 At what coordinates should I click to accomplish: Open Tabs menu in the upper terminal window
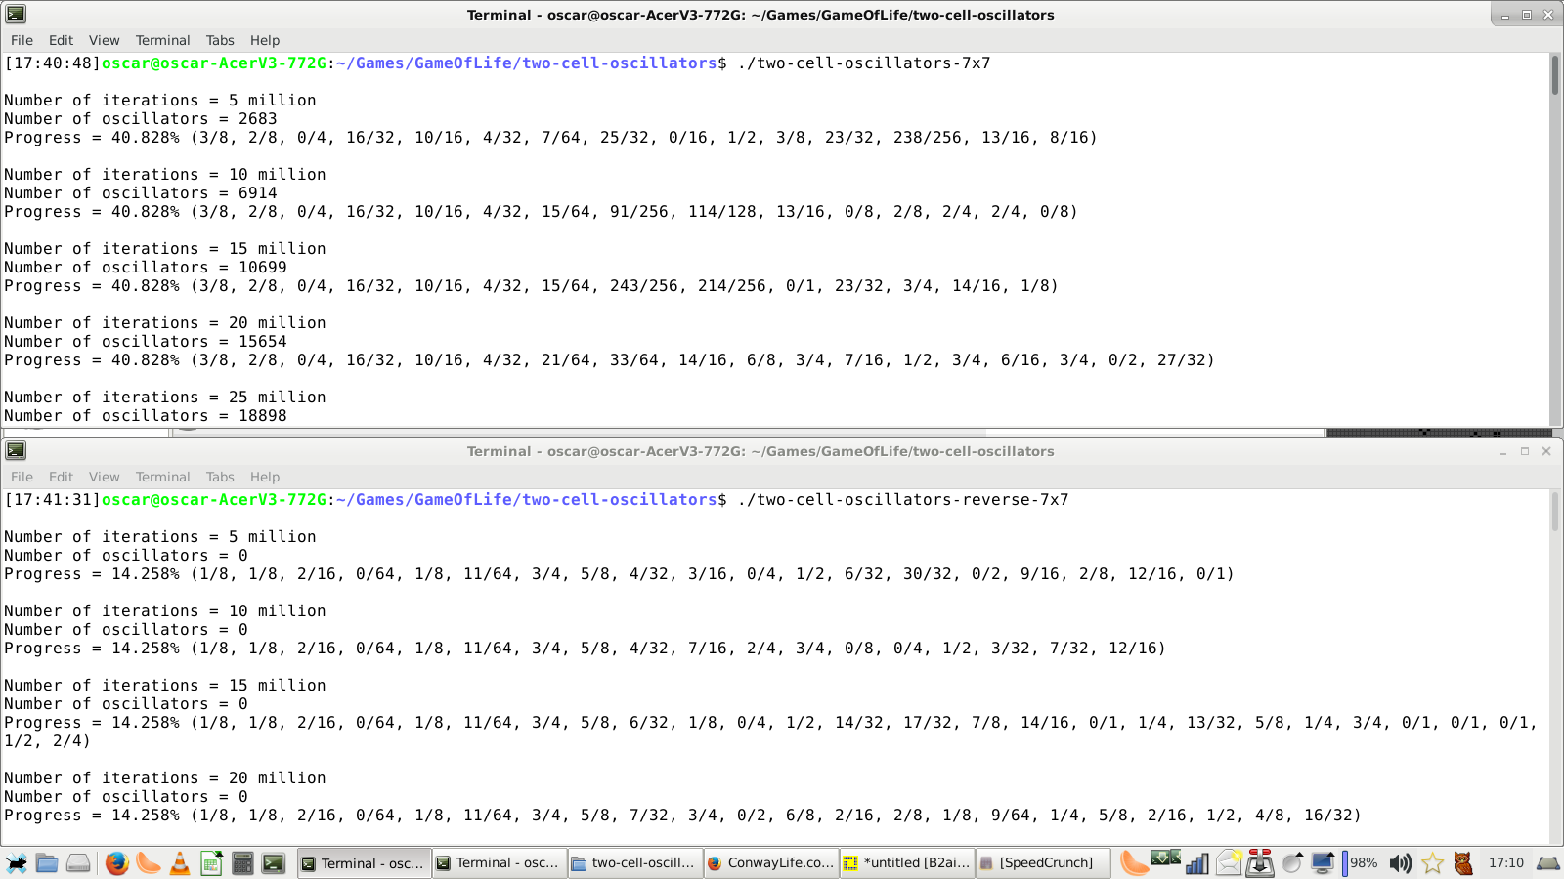coord(220,40)
